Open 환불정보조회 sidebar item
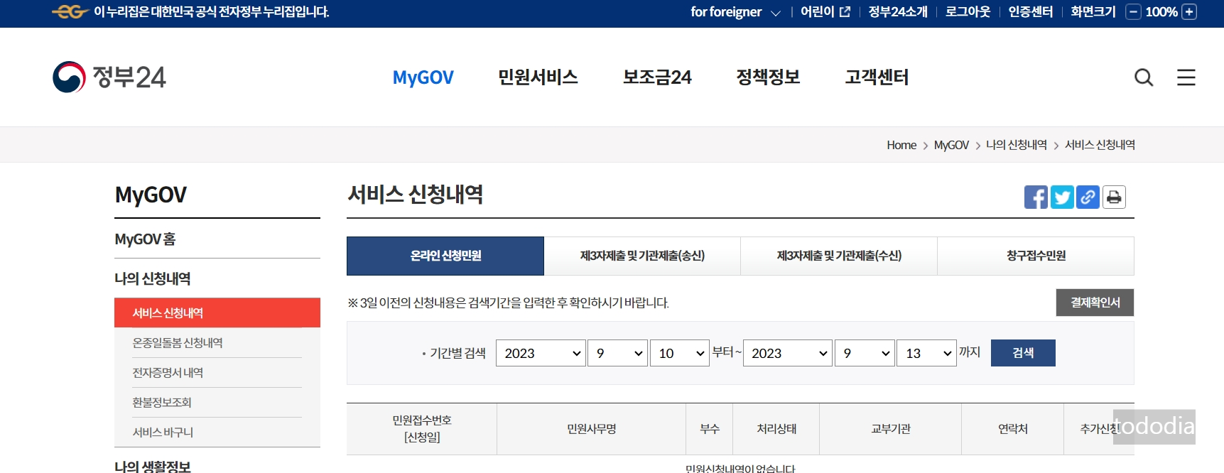The width and height of the screenshot is (1224, 473). [x=162, y=403]
